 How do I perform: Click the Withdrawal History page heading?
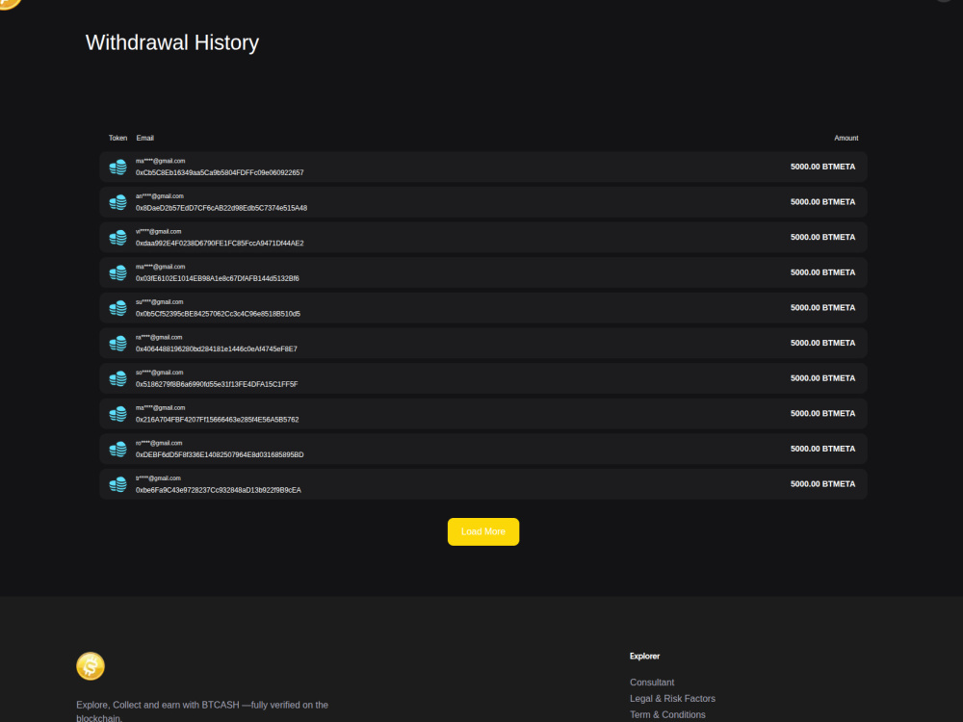click(x=172, y=42)
